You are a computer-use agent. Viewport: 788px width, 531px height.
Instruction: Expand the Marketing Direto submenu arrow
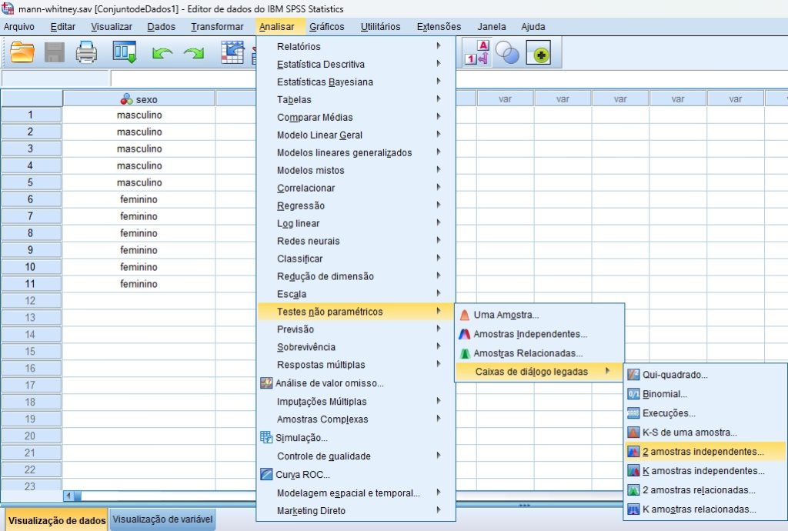(439, 510)
